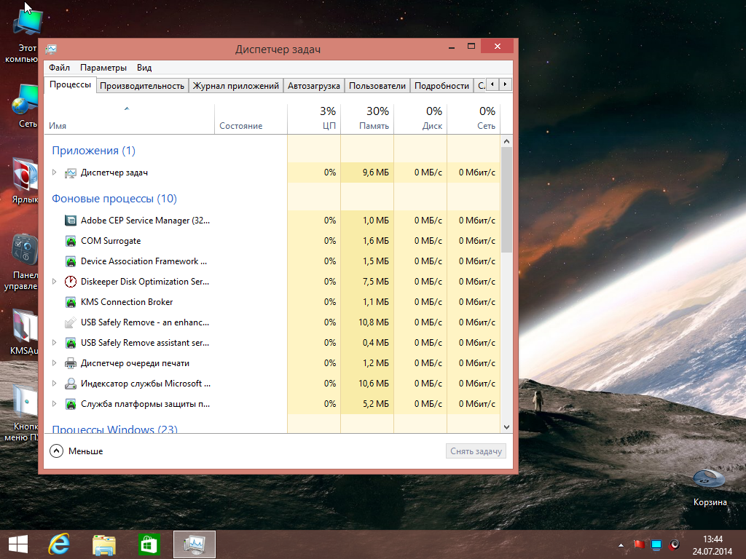
Task: Sort by the Сеть column header
Action: click(474, 119)
